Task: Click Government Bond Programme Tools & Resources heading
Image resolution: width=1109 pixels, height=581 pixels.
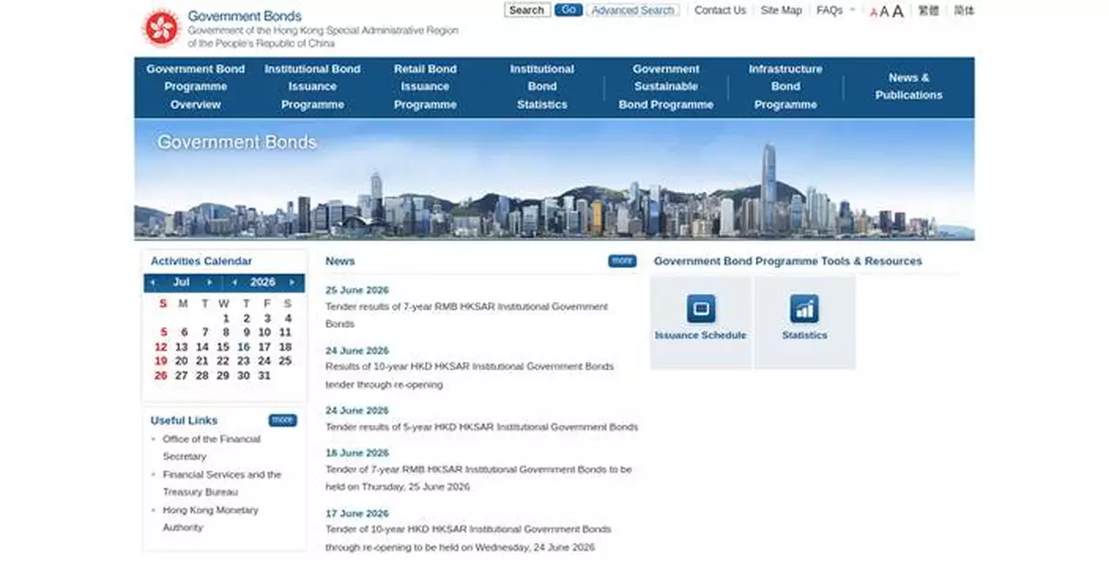Action: click(788, 261)
